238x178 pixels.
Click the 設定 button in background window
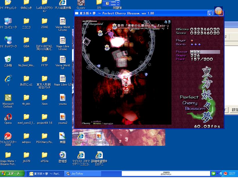(x=234, y=110)
